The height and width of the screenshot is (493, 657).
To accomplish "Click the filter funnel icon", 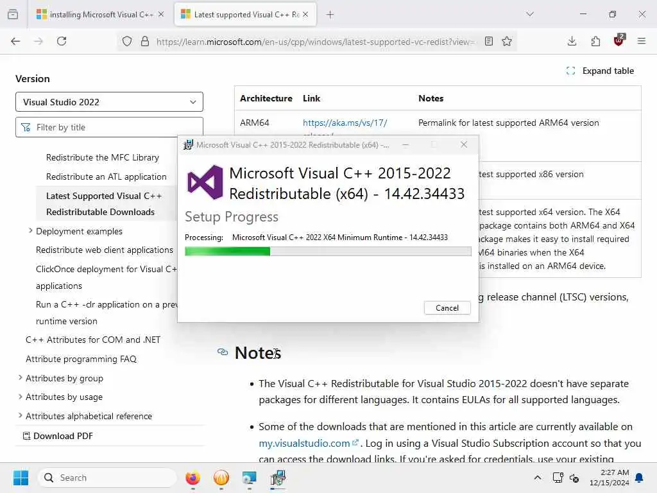I will click(26, 127).
